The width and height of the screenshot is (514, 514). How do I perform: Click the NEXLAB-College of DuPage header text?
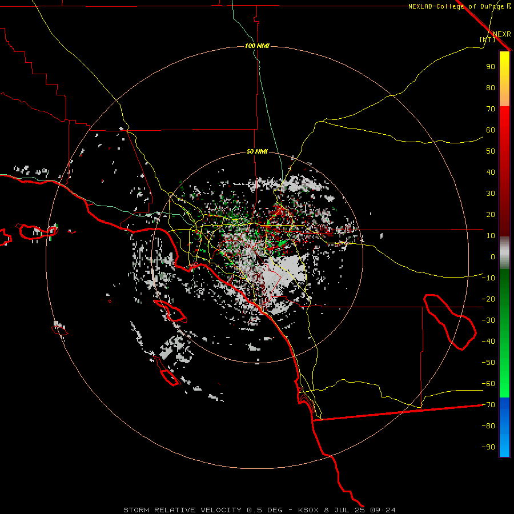pos(459,6)
